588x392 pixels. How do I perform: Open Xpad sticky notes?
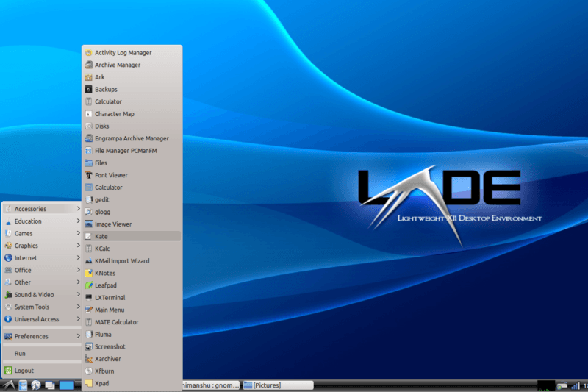[x=132, y=383]
